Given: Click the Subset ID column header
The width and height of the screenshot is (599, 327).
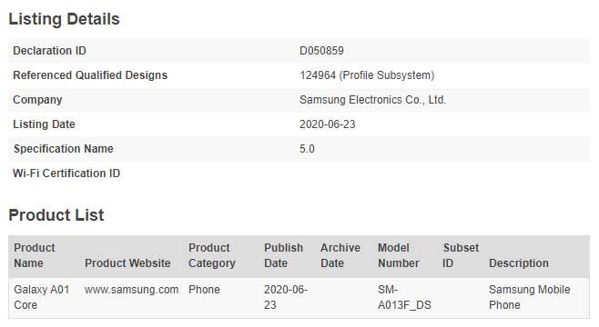Looking at the screenshot, I should coord(461,255).
